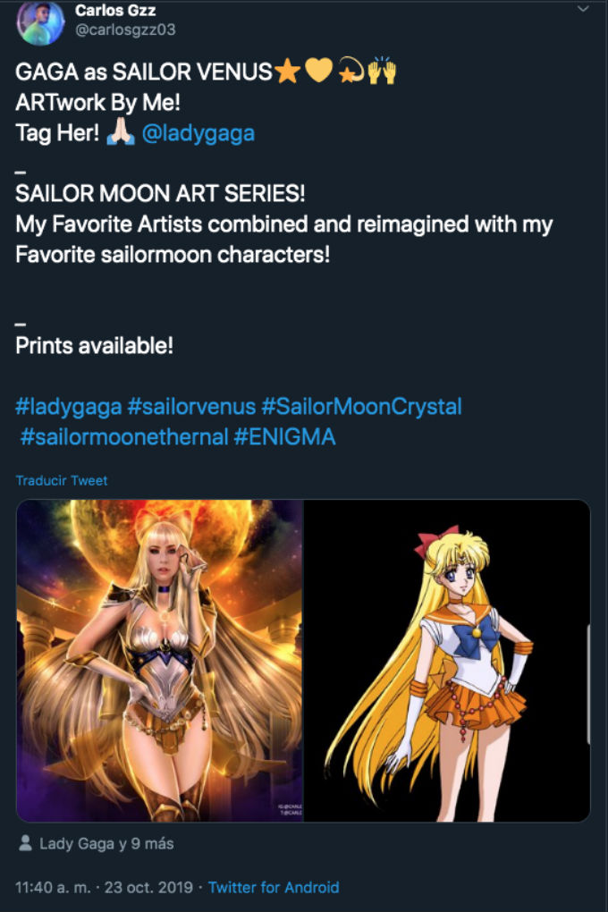
Task: Show tagged users 'Lady Gaga y 9 más'
Action: [106, 843]
